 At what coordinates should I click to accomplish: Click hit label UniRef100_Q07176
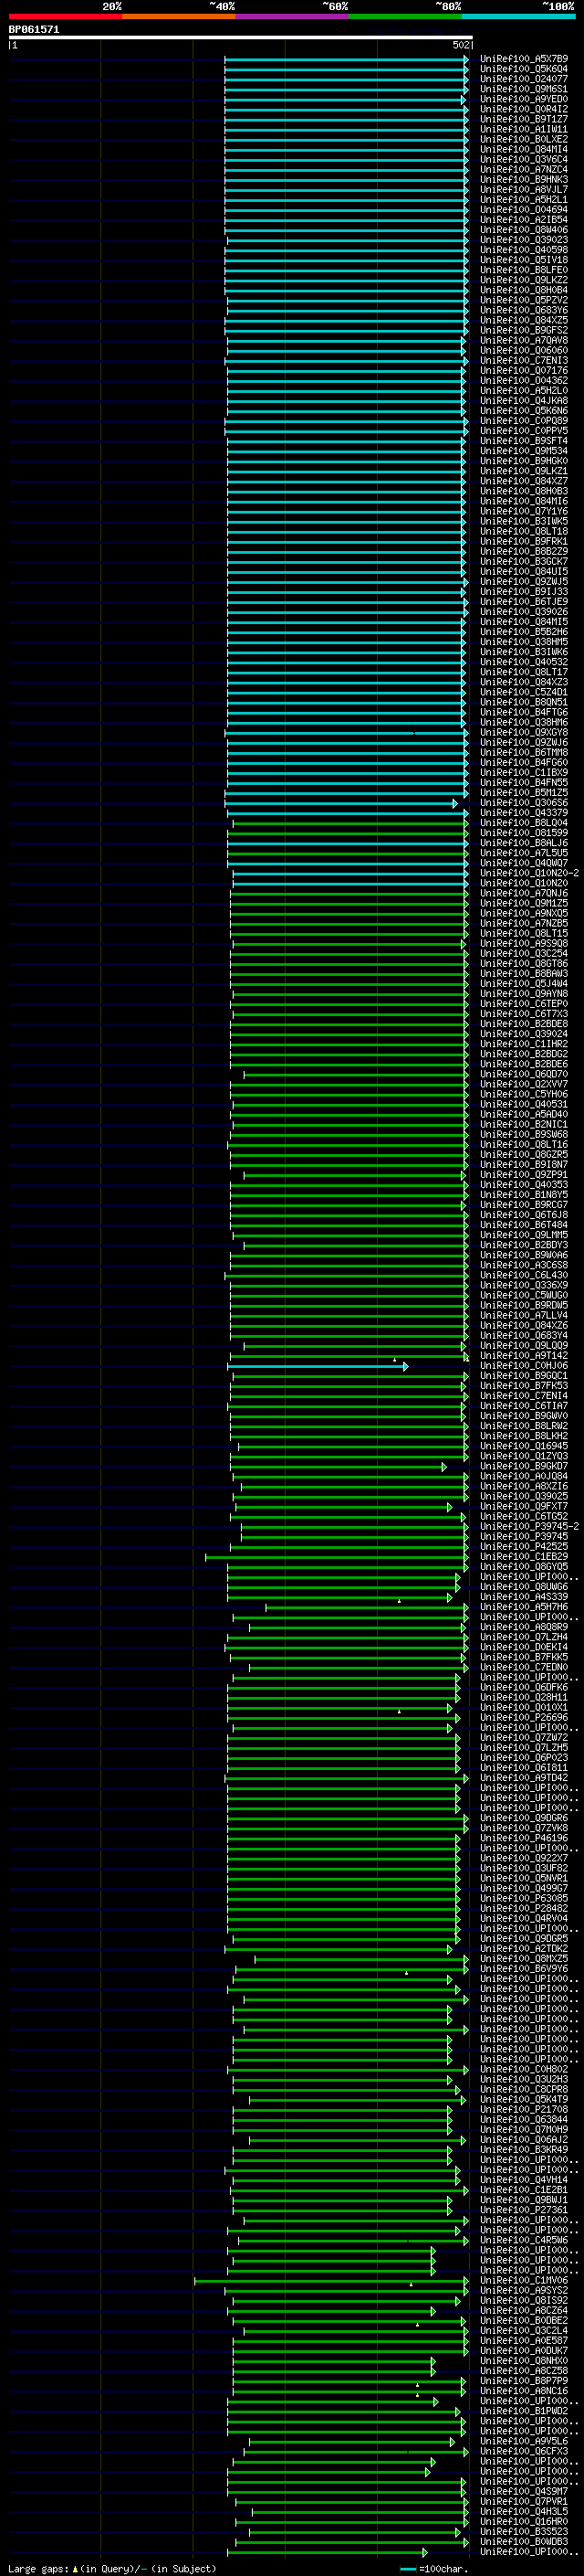click(523, 370)
